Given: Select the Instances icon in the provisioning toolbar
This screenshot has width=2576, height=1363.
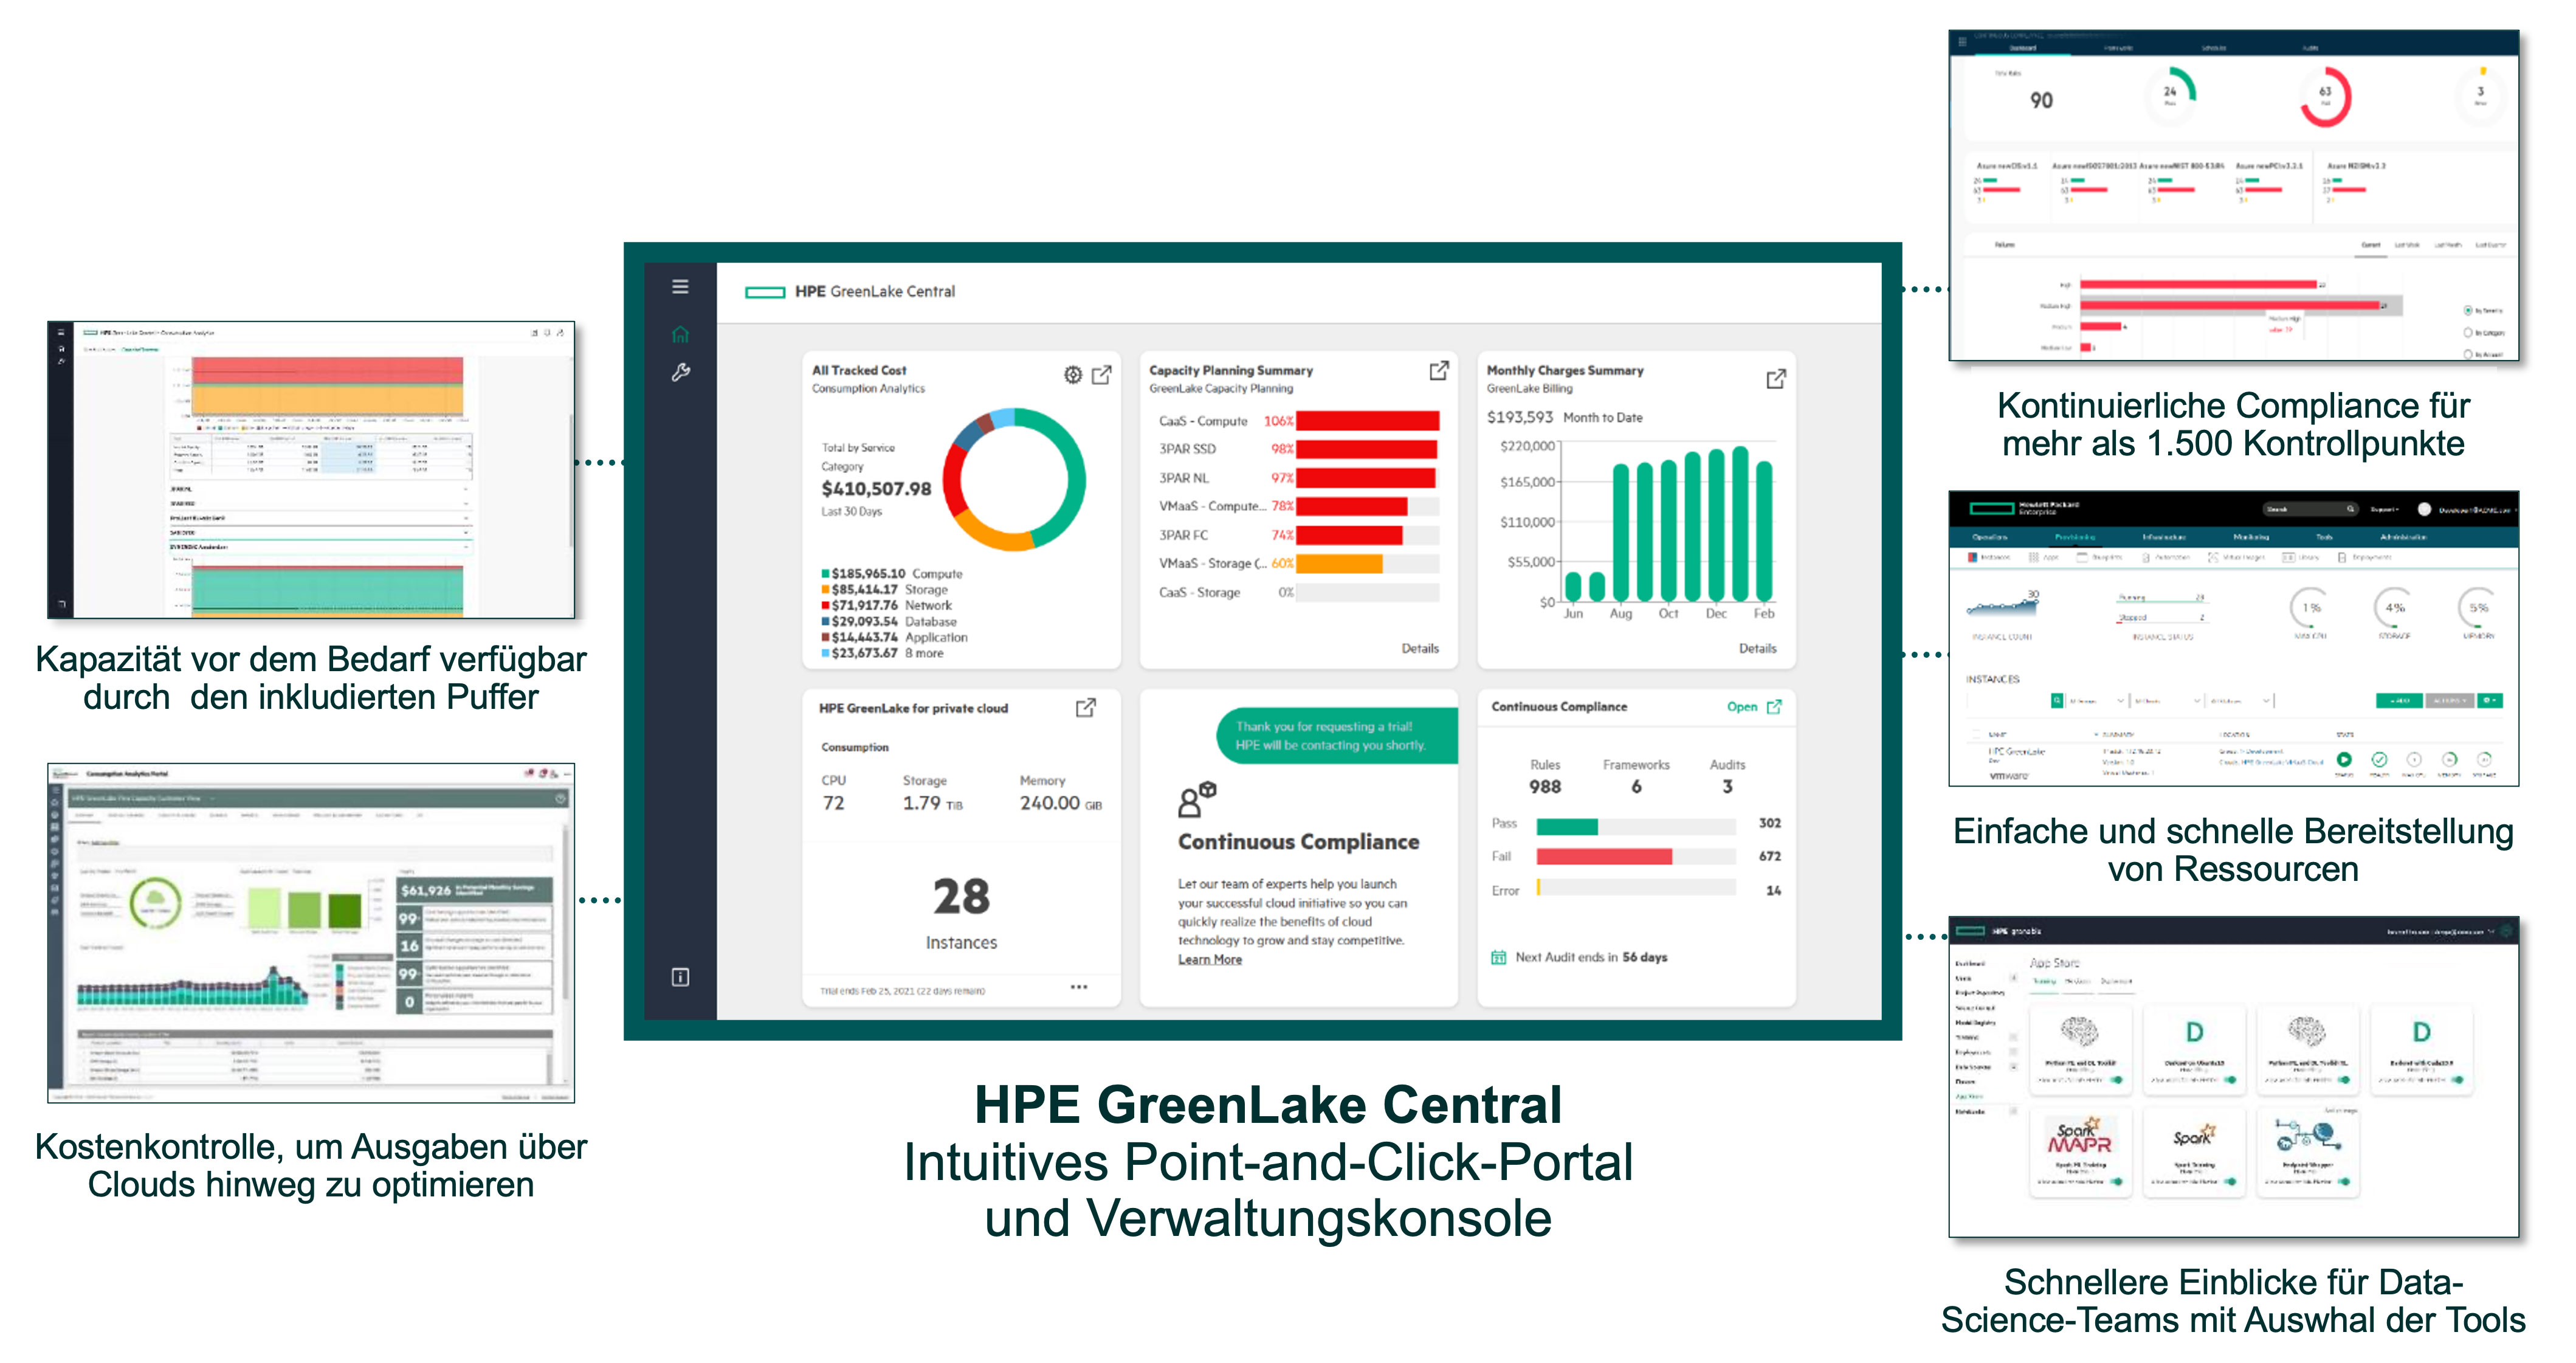Looking at the screenshot, I should (x=1973, y=557).
